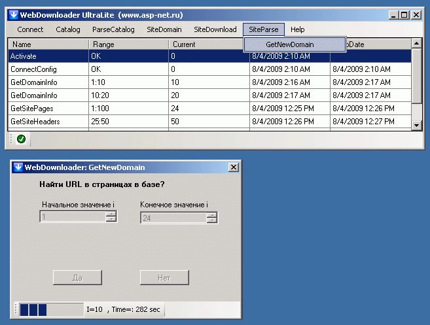Click the SiteParse menu
430x325 pixels.
coord(264,29)
